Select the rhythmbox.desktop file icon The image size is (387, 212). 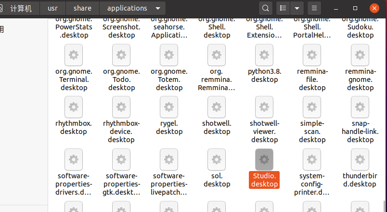74,107
